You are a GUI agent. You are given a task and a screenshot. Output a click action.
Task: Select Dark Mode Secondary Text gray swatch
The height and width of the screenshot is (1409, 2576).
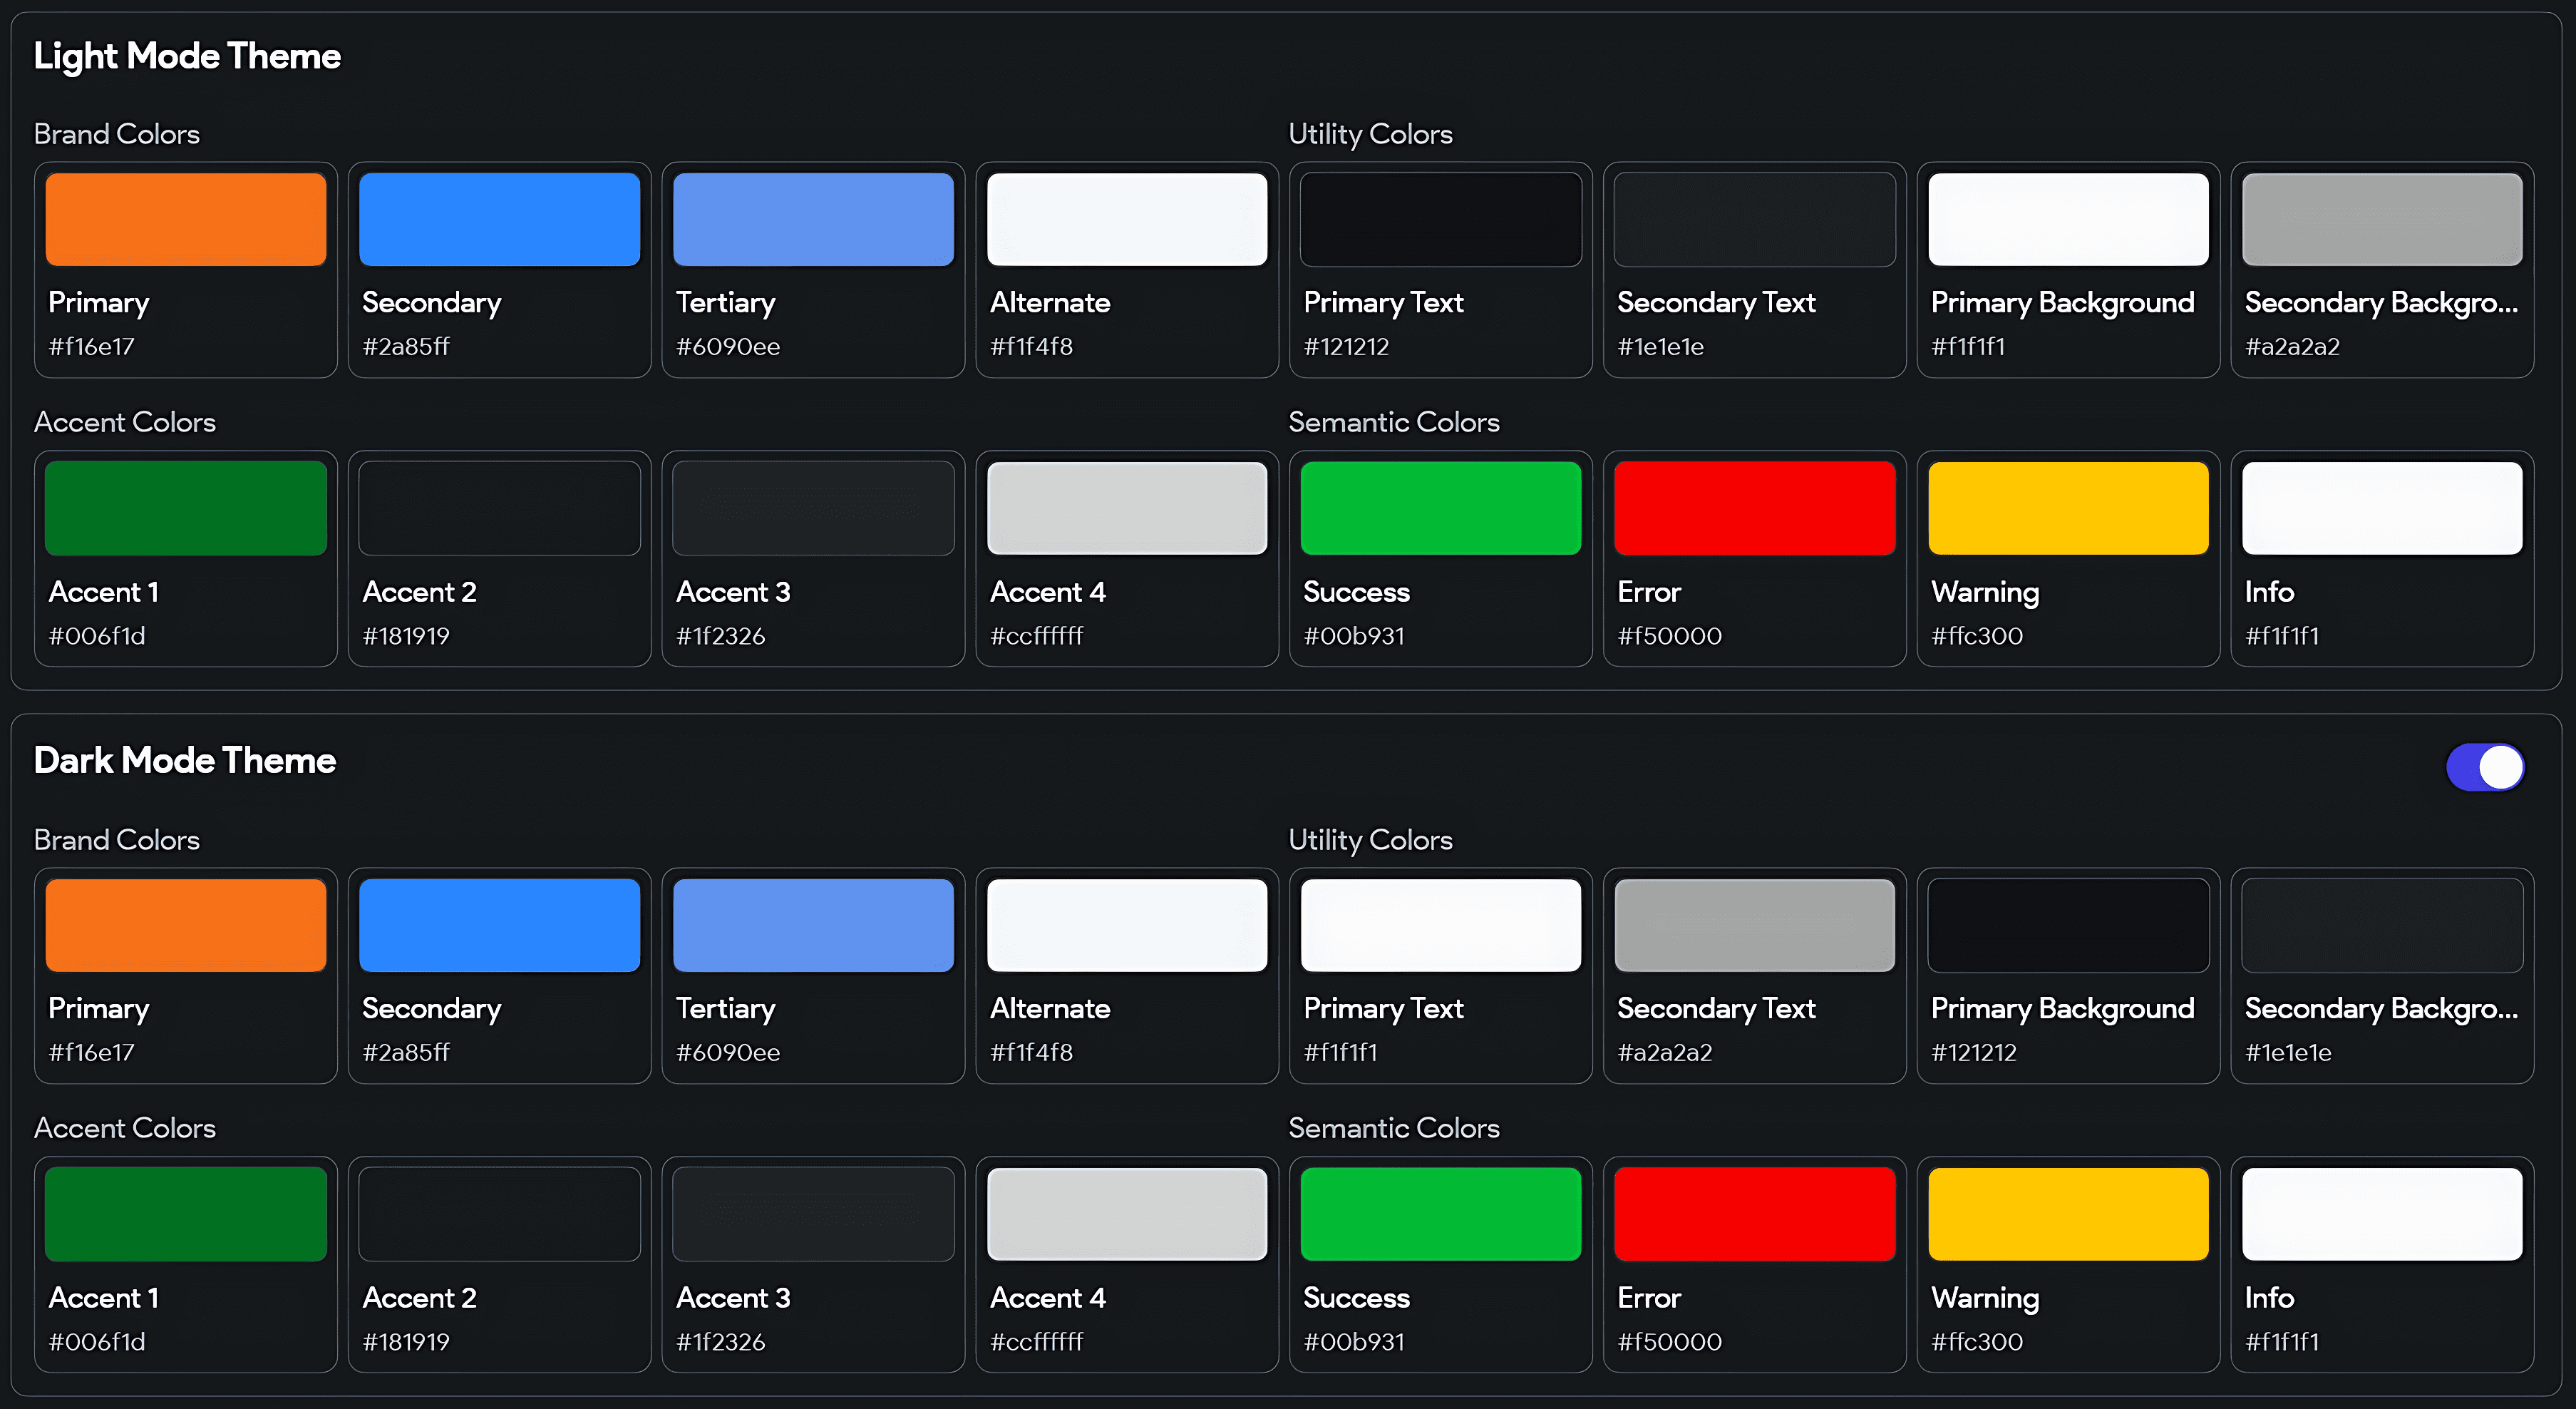click(1754, 925)
